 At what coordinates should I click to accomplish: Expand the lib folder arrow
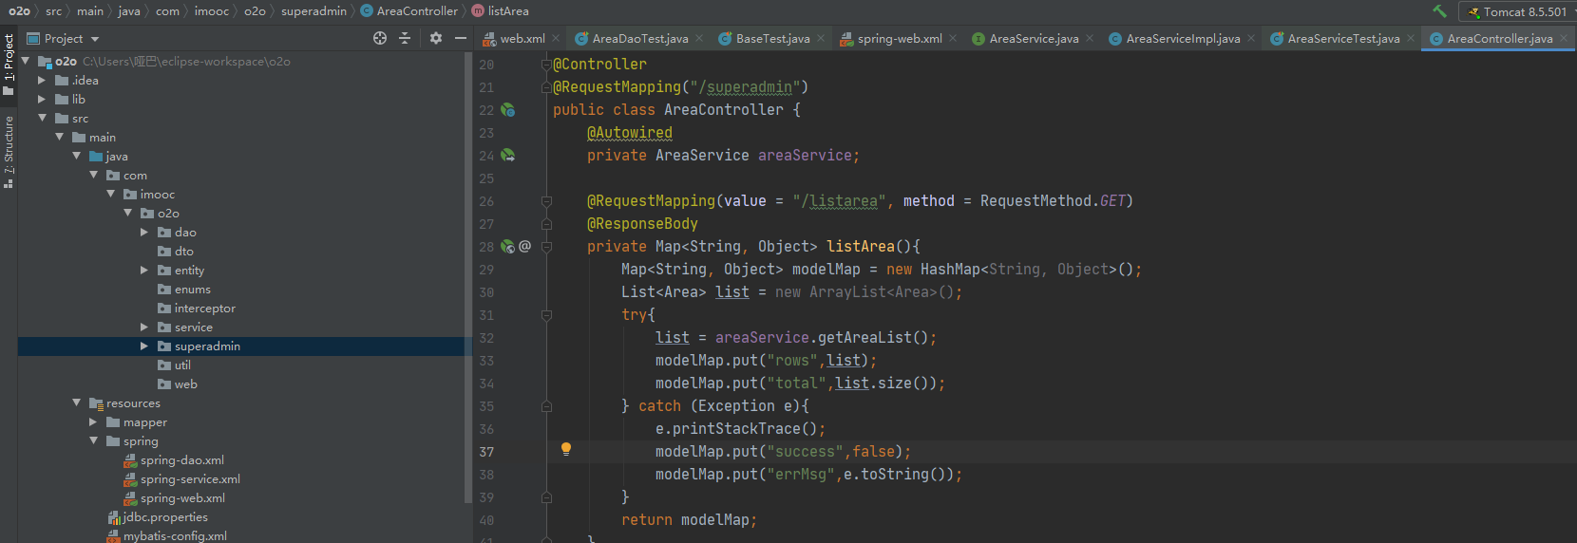(42, 100)
